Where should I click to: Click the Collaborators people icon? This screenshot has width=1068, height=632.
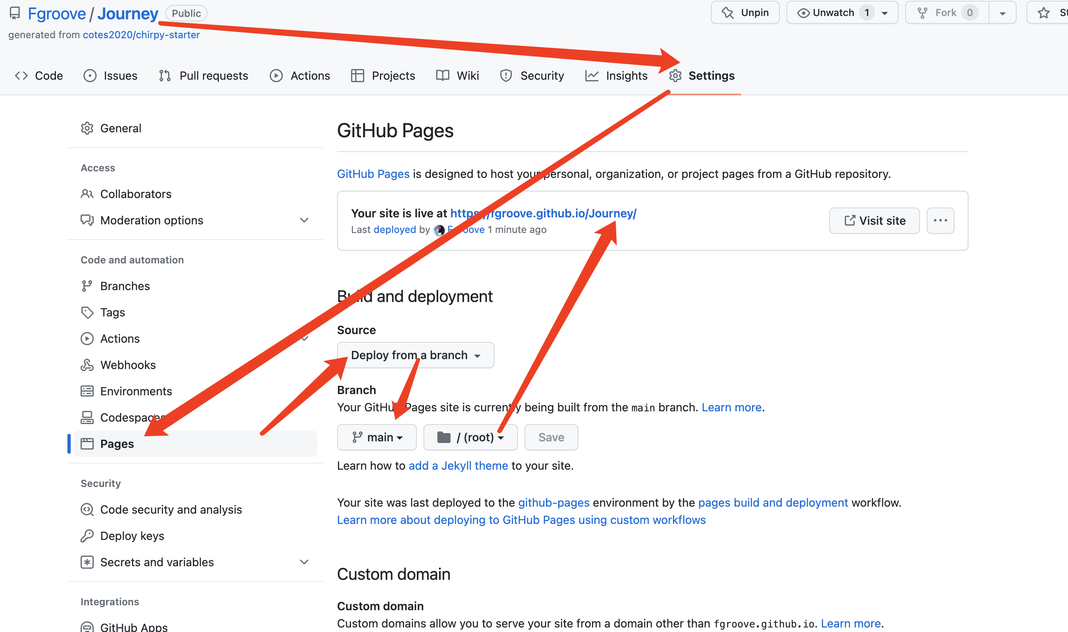87,194
